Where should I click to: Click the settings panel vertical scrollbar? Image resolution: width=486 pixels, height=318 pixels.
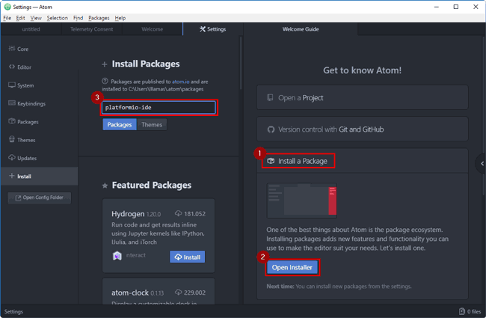[x=241, y=64]
